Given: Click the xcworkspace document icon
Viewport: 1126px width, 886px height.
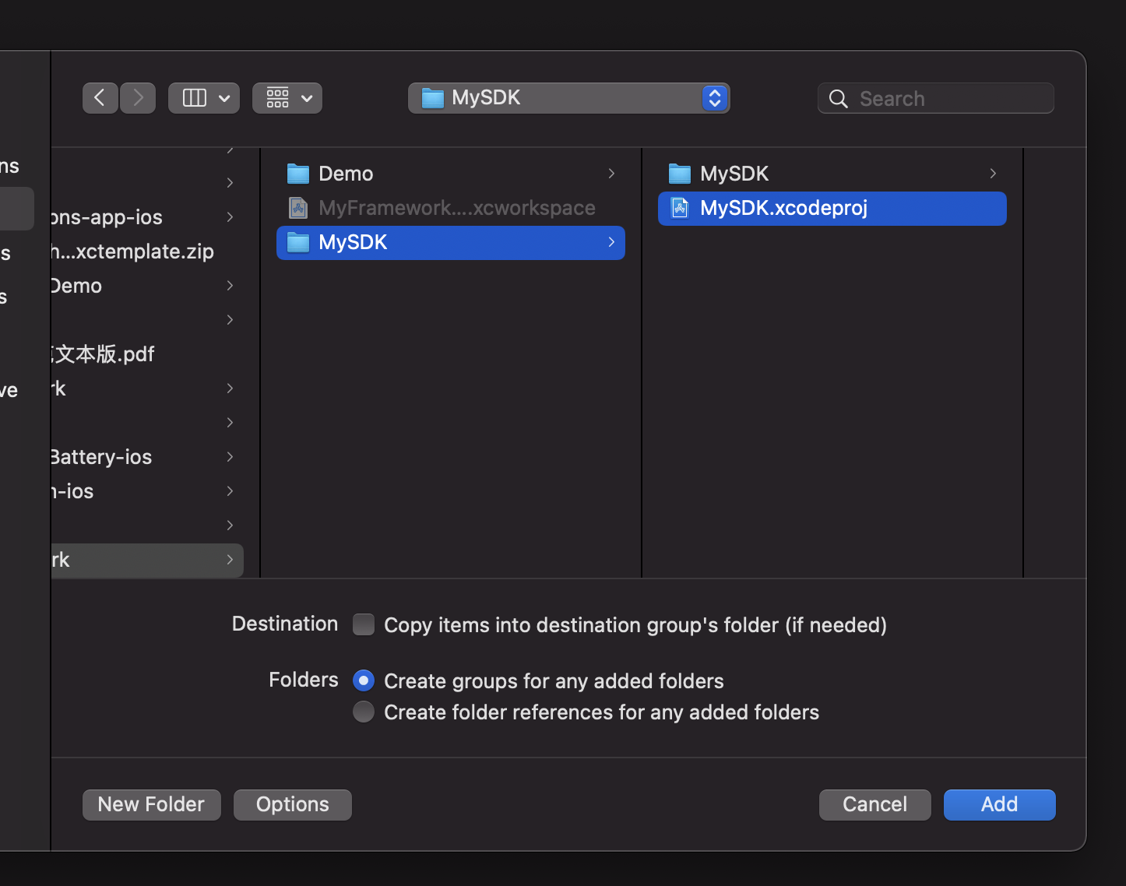Looking at the screenshot, I should [298, 208].
